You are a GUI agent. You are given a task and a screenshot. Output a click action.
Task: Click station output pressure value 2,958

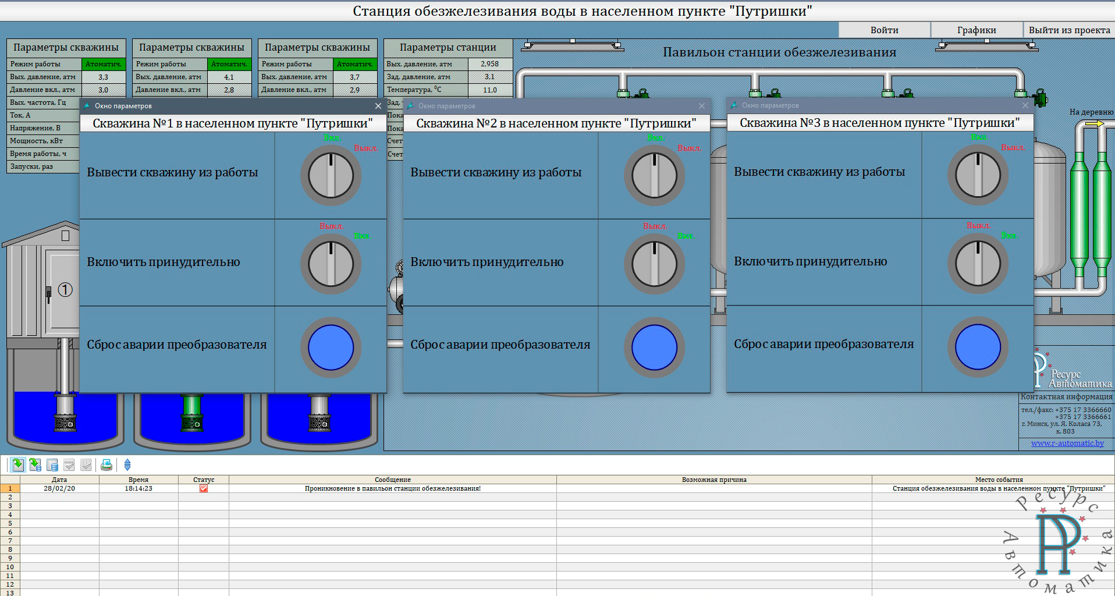[x=490, y=64]
